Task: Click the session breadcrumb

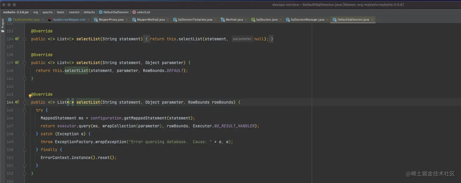Action: click(x=74, y=12)
